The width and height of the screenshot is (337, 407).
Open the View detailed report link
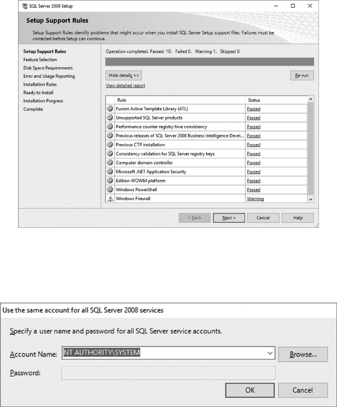pyautogui.click(x=125, y=85)
